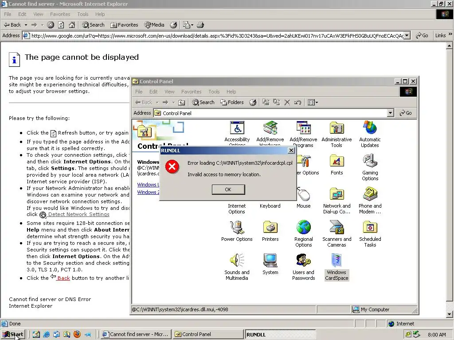Select the Power Options icon

[237, 231]
